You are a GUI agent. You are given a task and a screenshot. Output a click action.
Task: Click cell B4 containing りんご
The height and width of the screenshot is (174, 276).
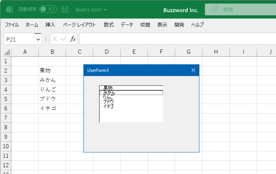coord(52,90)
